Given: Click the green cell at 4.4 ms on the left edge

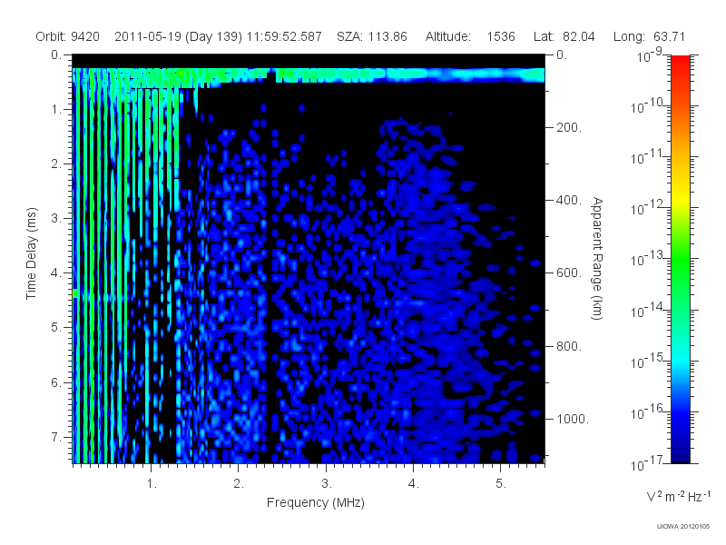Looking at the screenshot, I should (75, 293).
